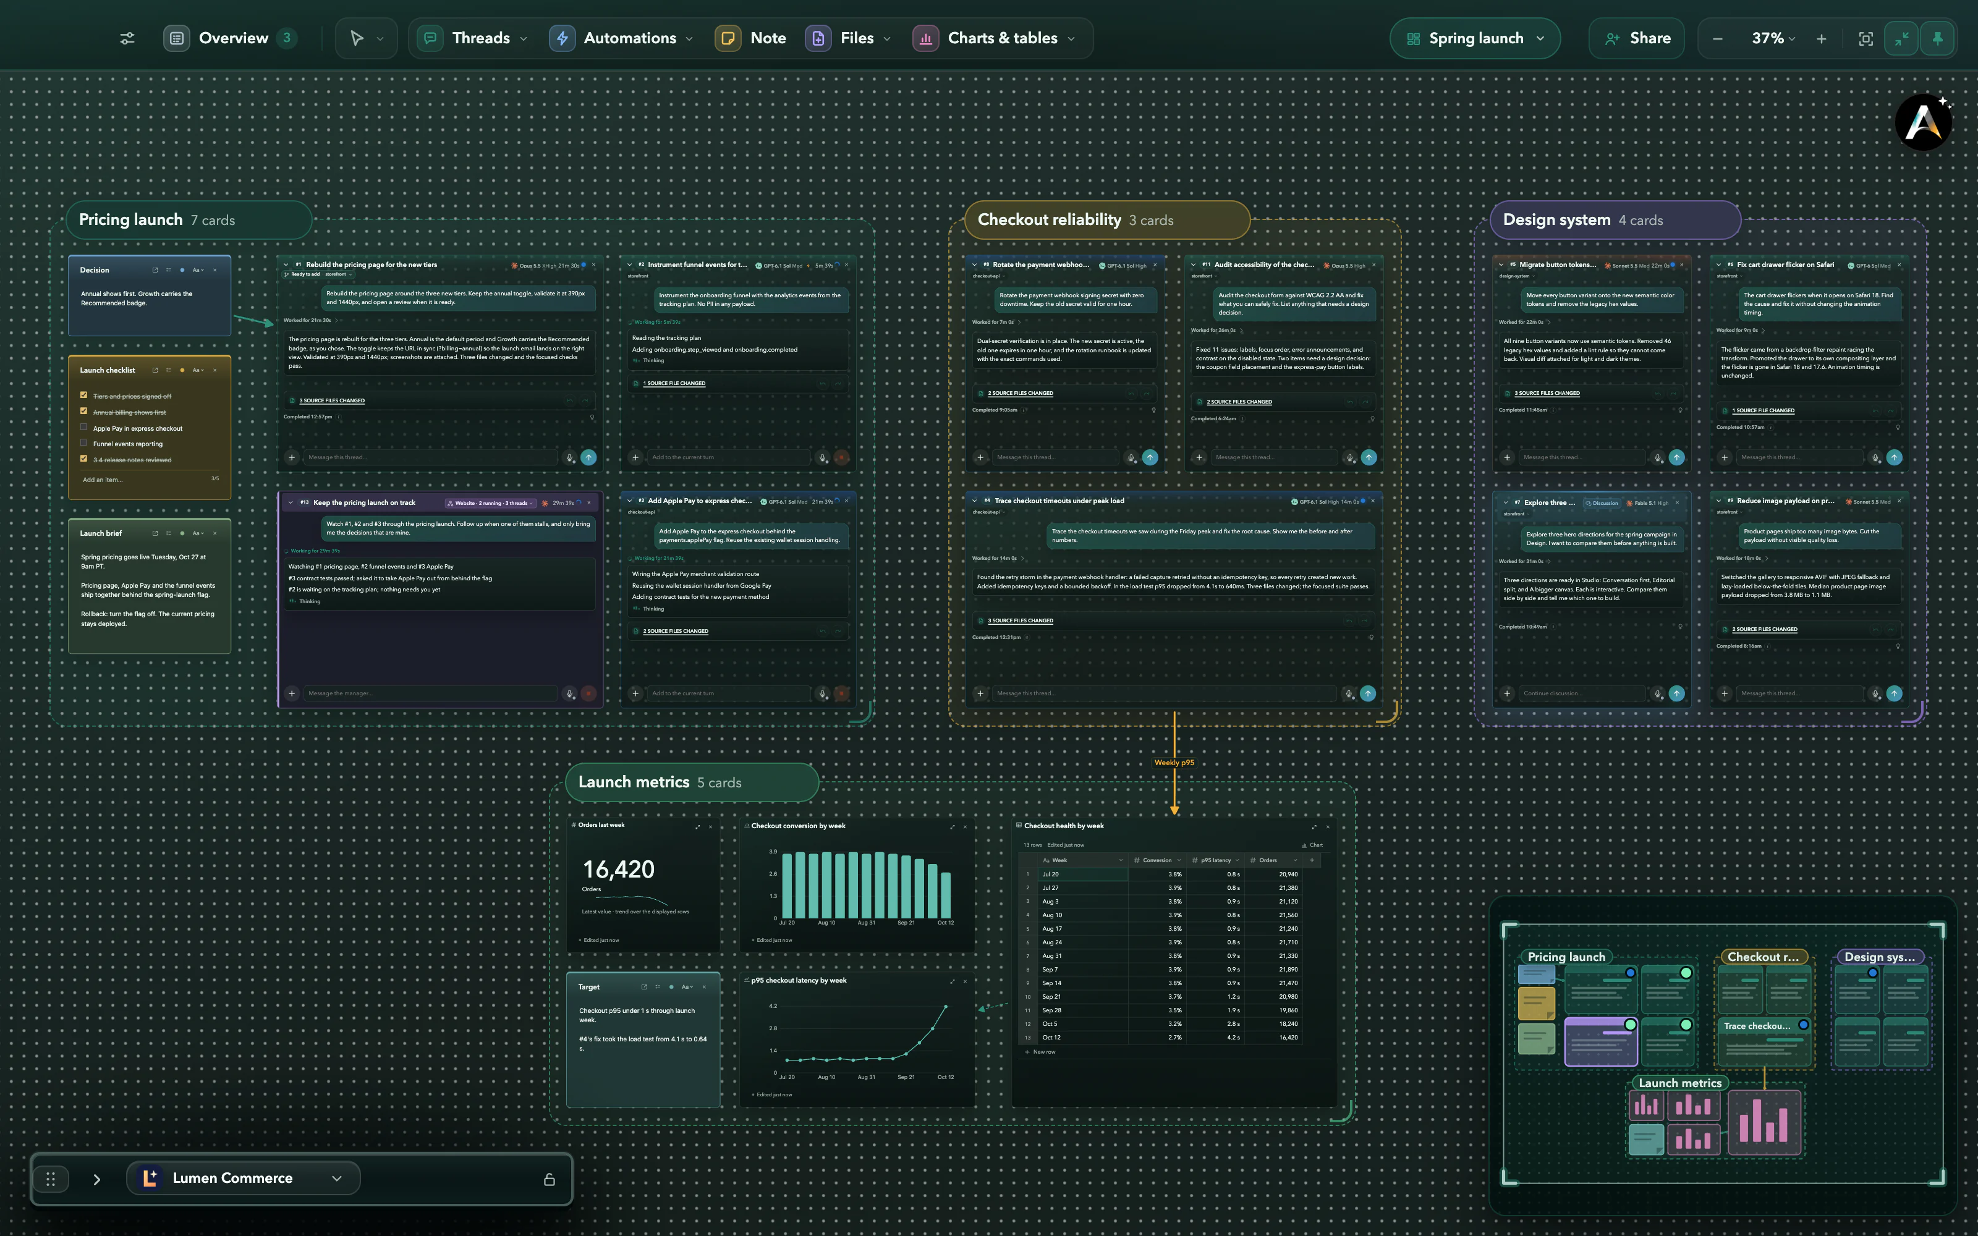This screenshot has height=1236, width=1978.
Task: Expand the Checkout conversion by week chart
Action: (x=952, y=826)
